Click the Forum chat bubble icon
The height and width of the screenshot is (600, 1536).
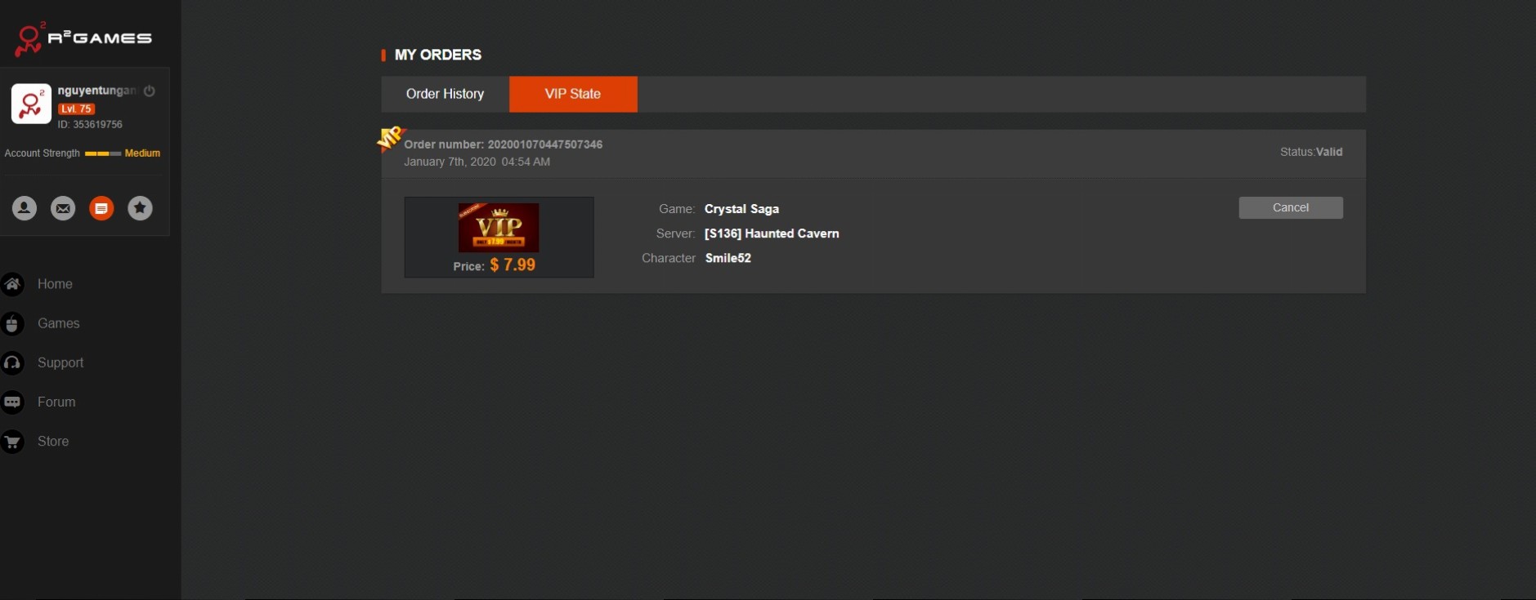pos(12,402)
